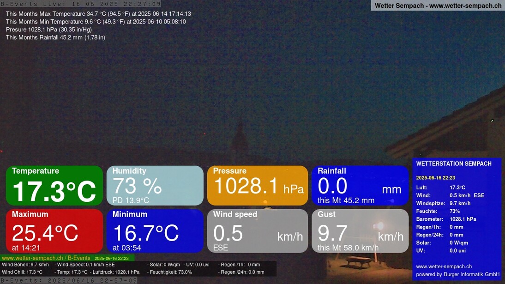Click the 'B-Events: 2025/06/16' footer stamp
This screenshot has width=505, height=284.
tap(69, 280)
